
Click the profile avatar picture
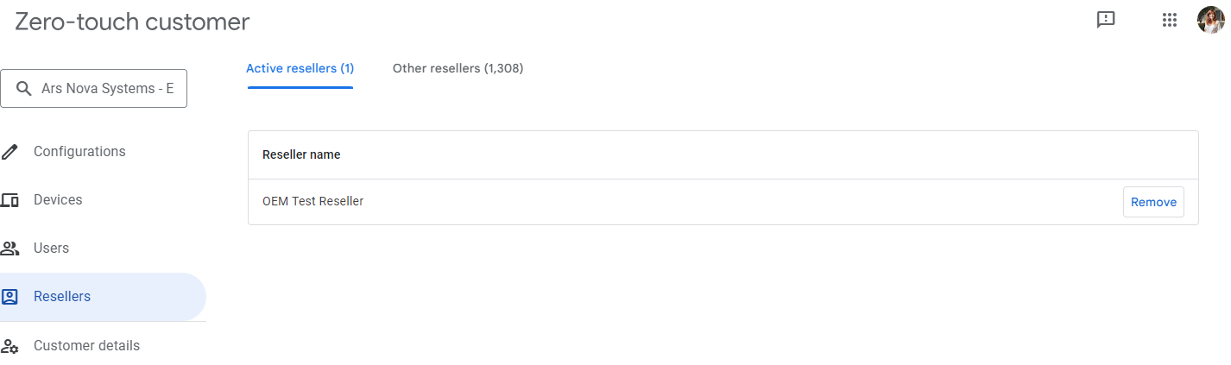1210,20
